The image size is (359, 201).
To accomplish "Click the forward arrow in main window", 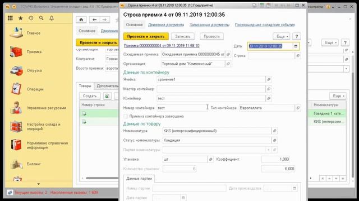I will click(105, 20).
